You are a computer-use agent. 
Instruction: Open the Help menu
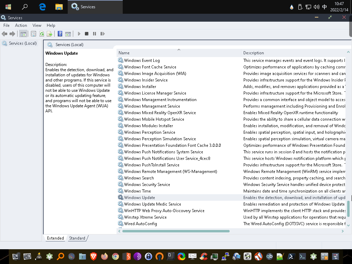tap(51, 25)
